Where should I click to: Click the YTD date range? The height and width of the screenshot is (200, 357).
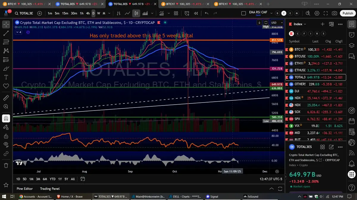click(x=52, y=179)
